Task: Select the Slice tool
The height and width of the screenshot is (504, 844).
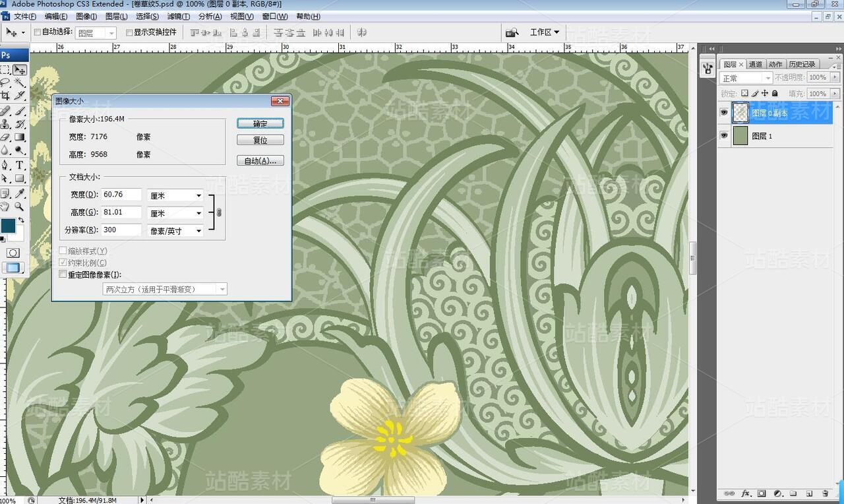Action: tap(20, 96)
